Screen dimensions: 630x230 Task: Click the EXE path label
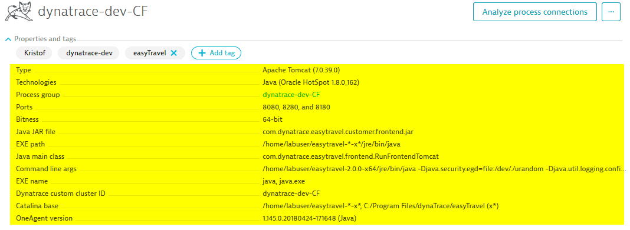[31, 144]
